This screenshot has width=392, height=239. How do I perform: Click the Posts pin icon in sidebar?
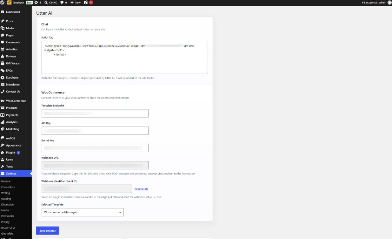[3, 21]
